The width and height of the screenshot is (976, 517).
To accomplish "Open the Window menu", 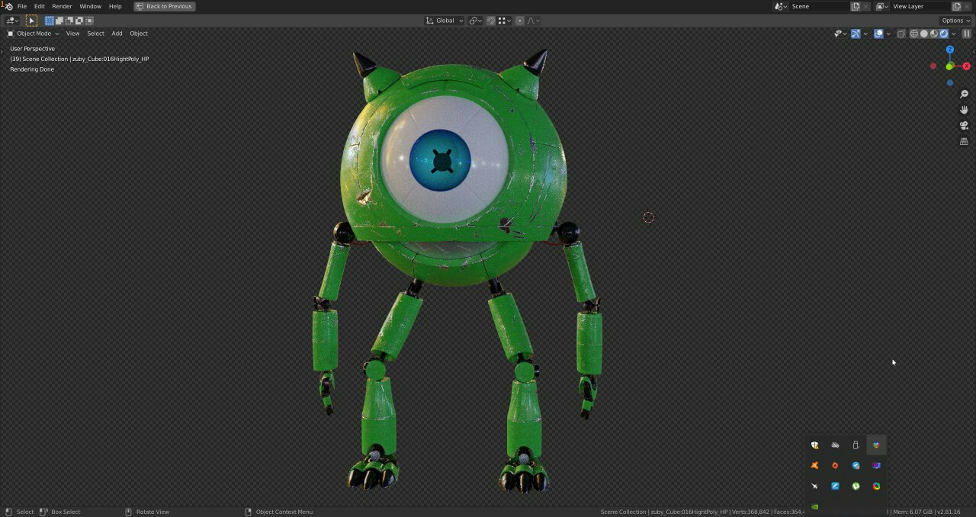I will pos(90,6).
